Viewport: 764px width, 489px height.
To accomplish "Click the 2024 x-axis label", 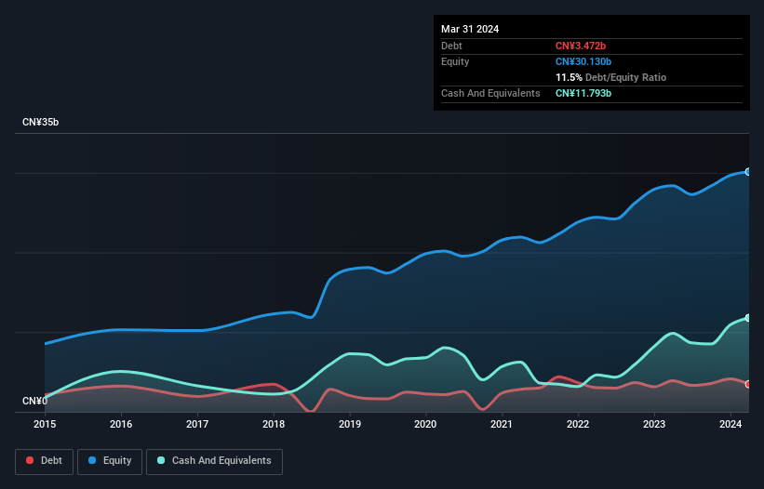I will tap(730, 424).
